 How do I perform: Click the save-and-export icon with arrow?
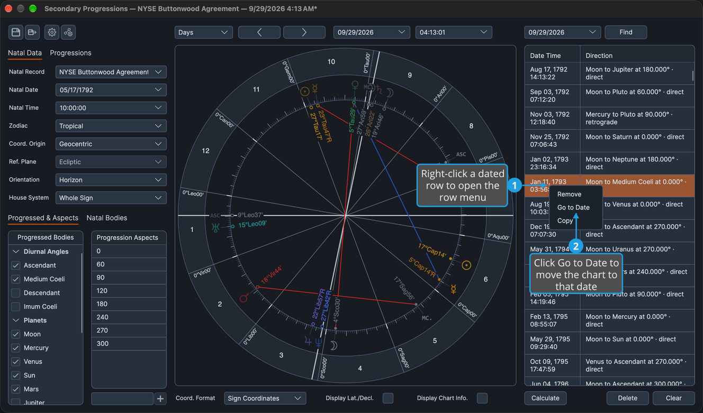(32, 32)
